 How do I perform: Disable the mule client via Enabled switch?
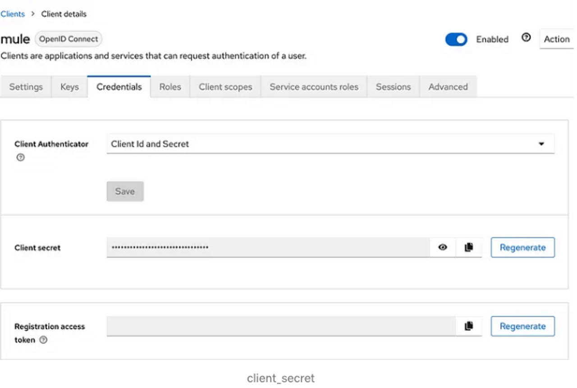point(456,40)
